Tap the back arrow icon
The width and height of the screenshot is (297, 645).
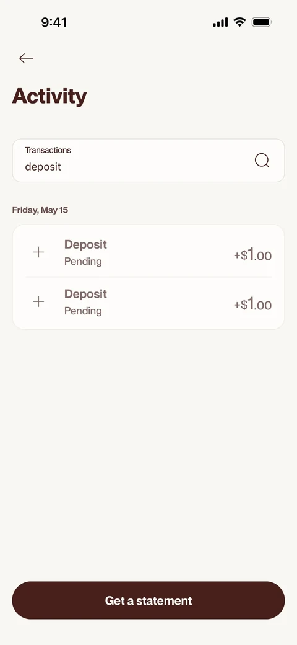pyautogui.click(x=26, y=58)
